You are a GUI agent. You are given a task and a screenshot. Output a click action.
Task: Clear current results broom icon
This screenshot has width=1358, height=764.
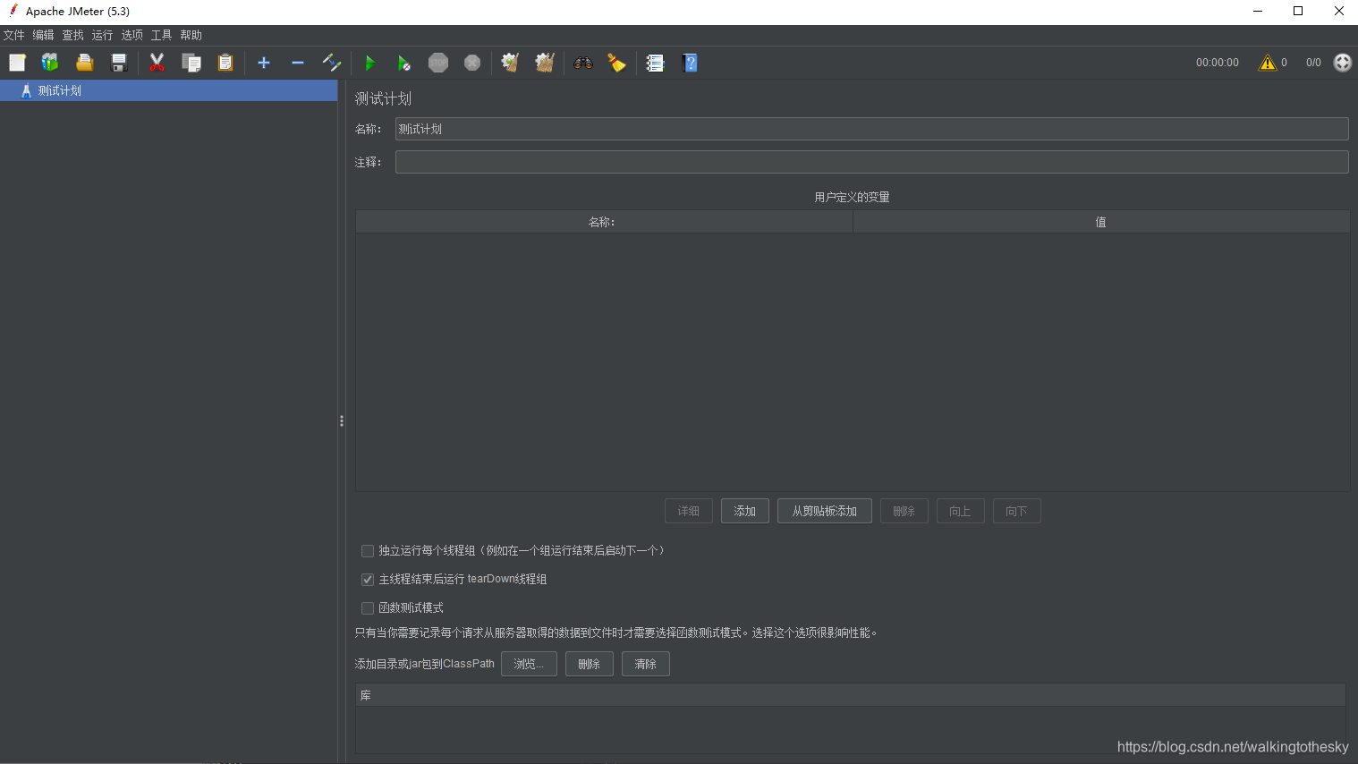click(x=510, y=63)
